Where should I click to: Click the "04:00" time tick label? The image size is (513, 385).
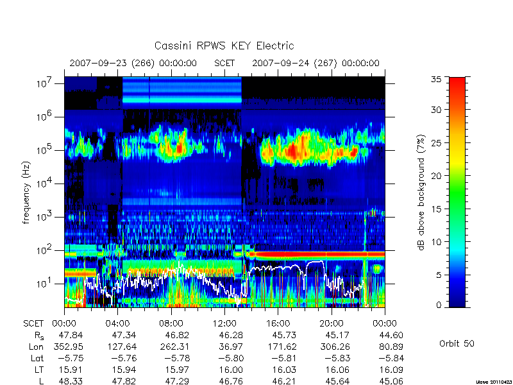pos(117,323)
